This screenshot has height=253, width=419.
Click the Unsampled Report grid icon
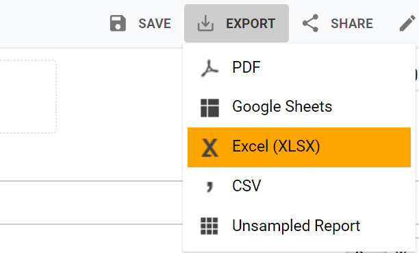(x=209, y=226)
